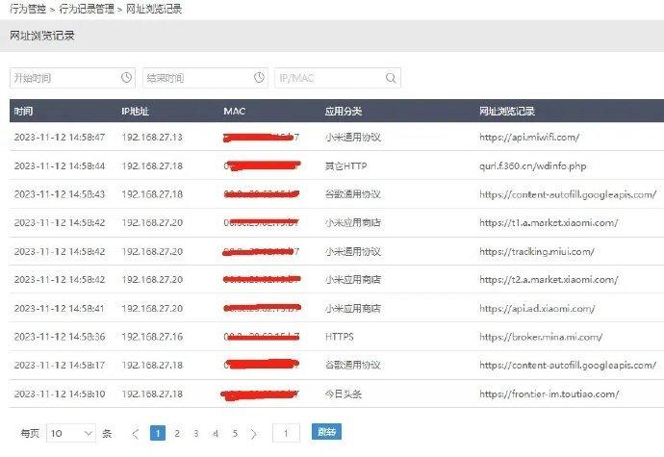Go to next page with right arrow
Viewport: 664px width, 457px height.
tap(253, 434)
